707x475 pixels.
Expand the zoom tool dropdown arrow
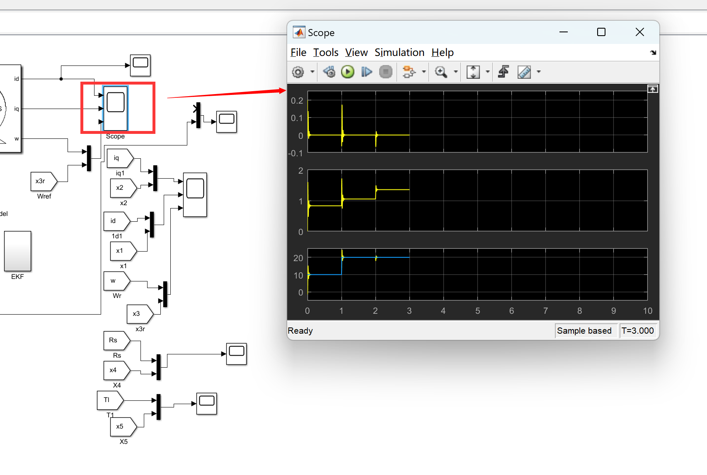click(456, 72)
